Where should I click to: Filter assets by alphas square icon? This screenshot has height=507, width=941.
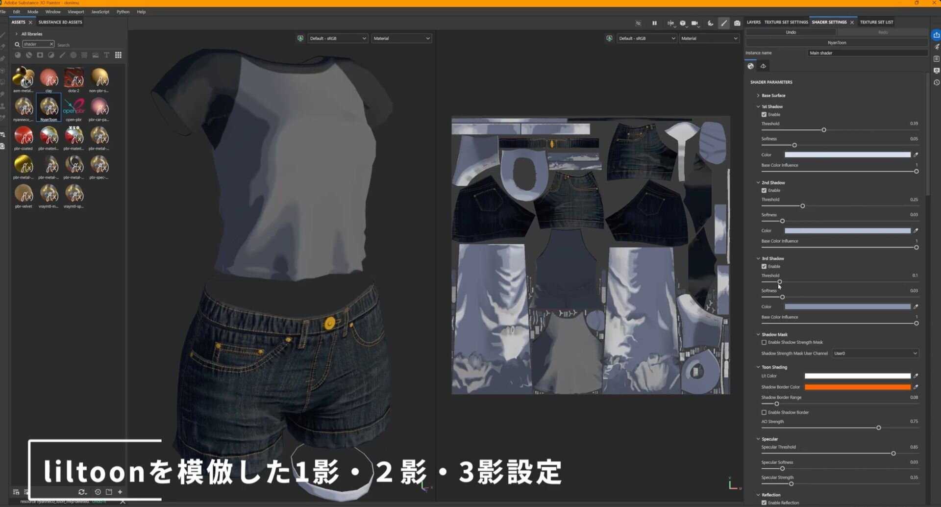(40, 55)
